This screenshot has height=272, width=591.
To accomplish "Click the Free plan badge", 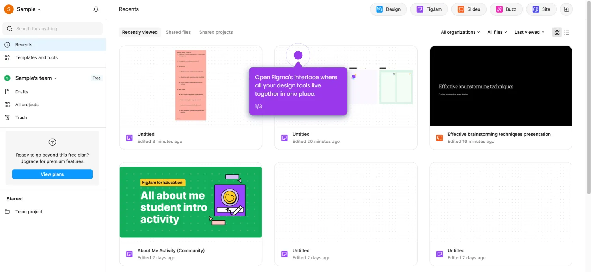I will (x=97, y=78).
